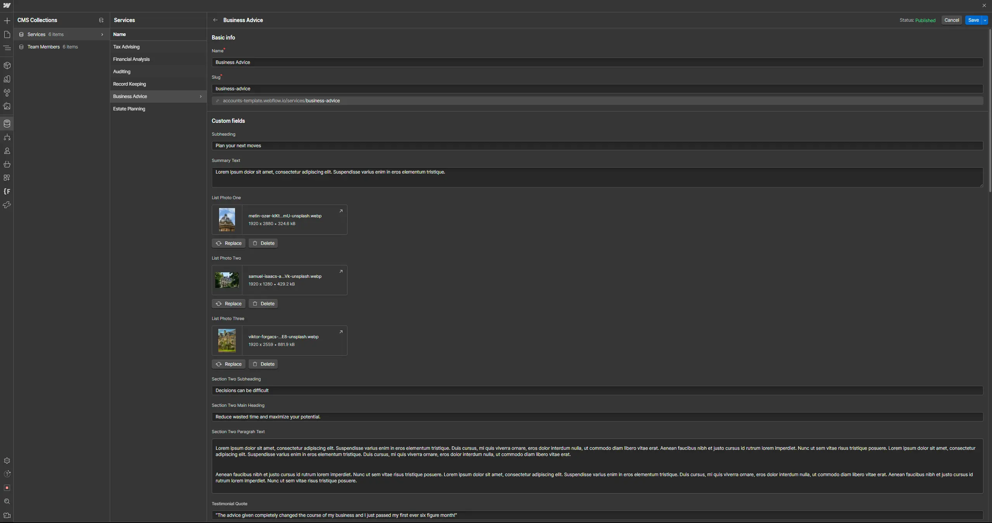Select the Tax Advising item

pos(126,47)
